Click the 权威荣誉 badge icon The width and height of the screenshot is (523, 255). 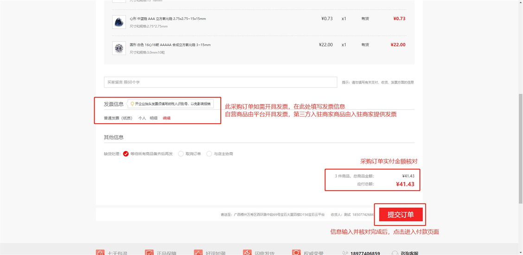(x=296, y=253)
